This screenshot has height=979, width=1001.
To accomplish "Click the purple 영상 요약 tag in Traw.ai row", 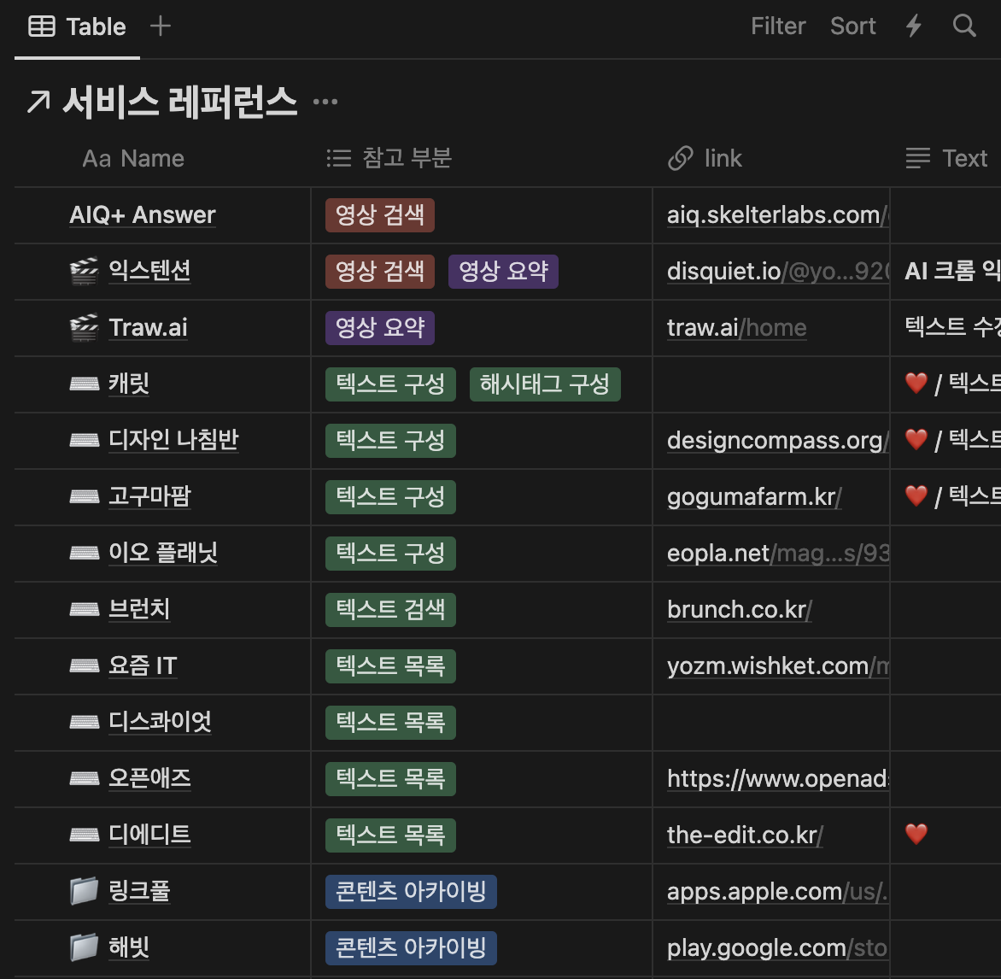I will click(x=380, y=327).
